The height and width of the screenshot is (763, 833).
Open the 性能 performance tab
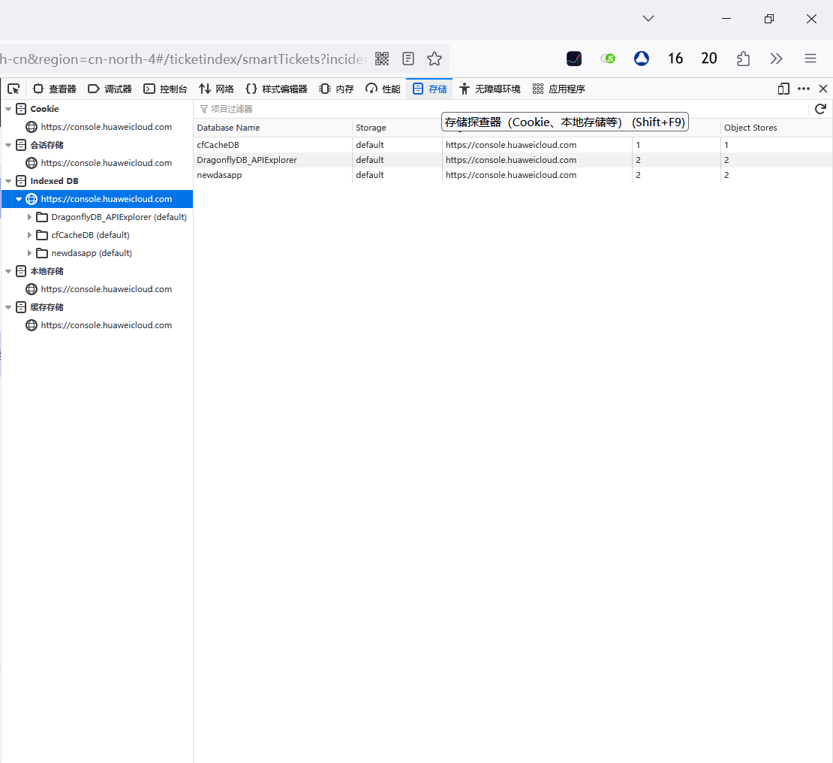coord(383,89)
